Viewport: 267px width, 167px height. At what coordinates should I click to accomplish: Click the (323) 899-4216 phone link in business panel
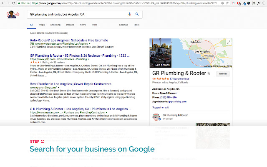[169, 97]
